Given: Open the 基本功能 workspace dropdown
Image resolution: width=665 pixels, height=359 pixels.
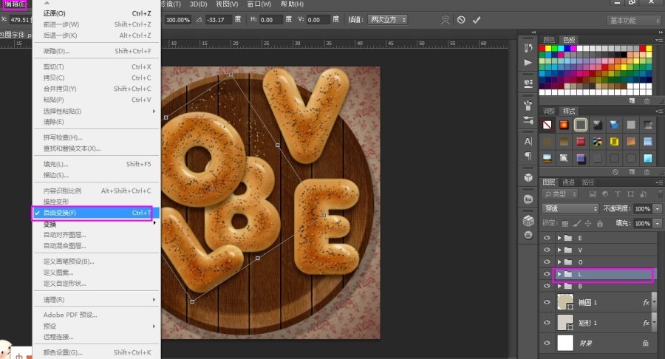Looking at the screenshot, I should click(x=634, y=21).
